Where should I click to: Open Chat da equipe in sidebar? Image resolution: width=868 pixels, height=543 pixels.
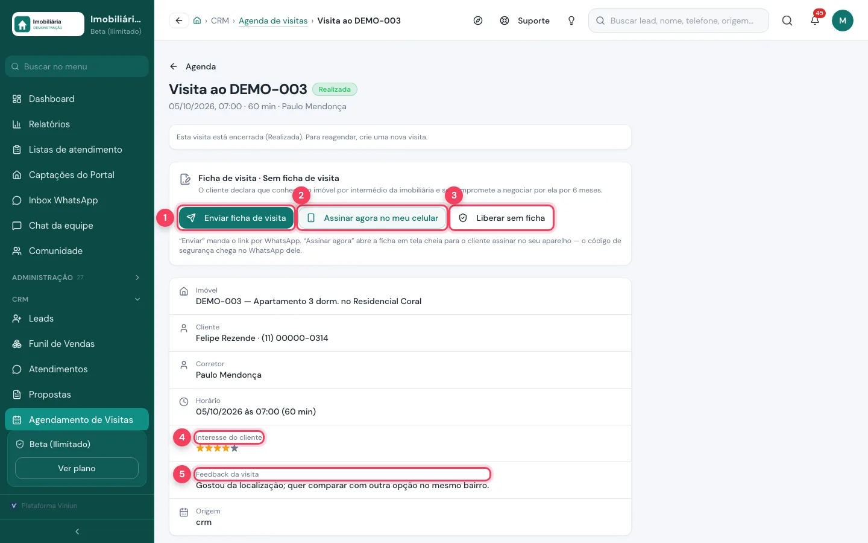(77, 226)
